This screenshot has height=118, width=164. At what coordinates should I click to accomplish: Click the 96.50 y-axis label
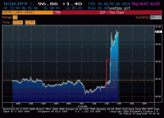pos(158,44)
